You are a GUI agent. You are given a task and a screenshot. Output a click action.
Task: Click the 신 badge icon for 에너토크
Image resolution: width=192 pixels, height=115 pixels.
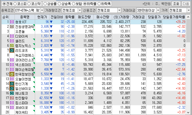coord(12,93)
